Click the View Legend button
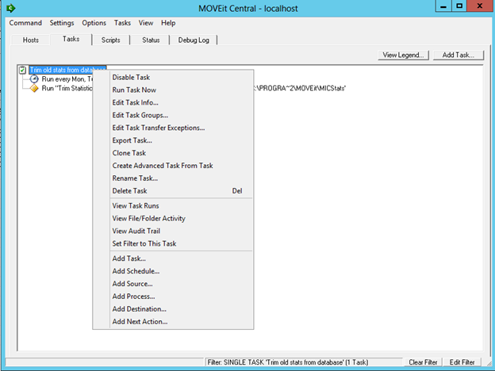Image resolution: width=495 pixels, height=371 pixels. 404,55
